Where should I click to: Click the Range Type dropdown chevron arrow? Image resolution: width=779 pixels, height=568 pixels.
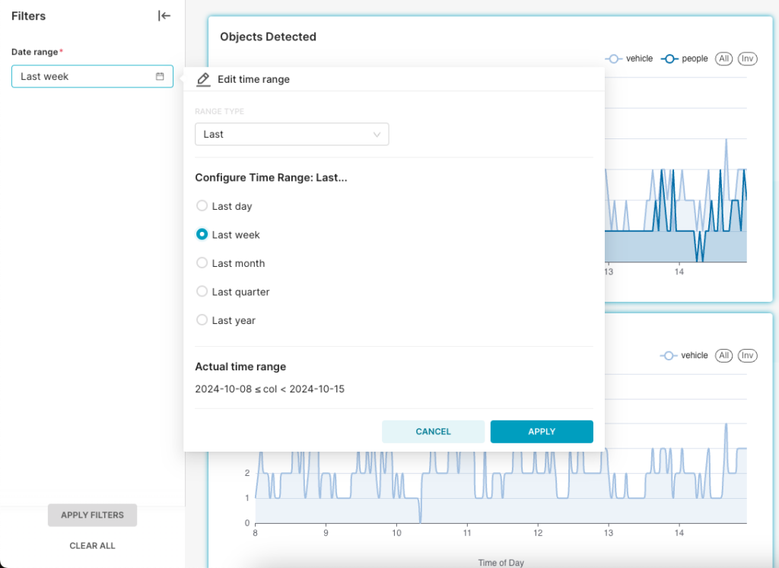[377, 135]
